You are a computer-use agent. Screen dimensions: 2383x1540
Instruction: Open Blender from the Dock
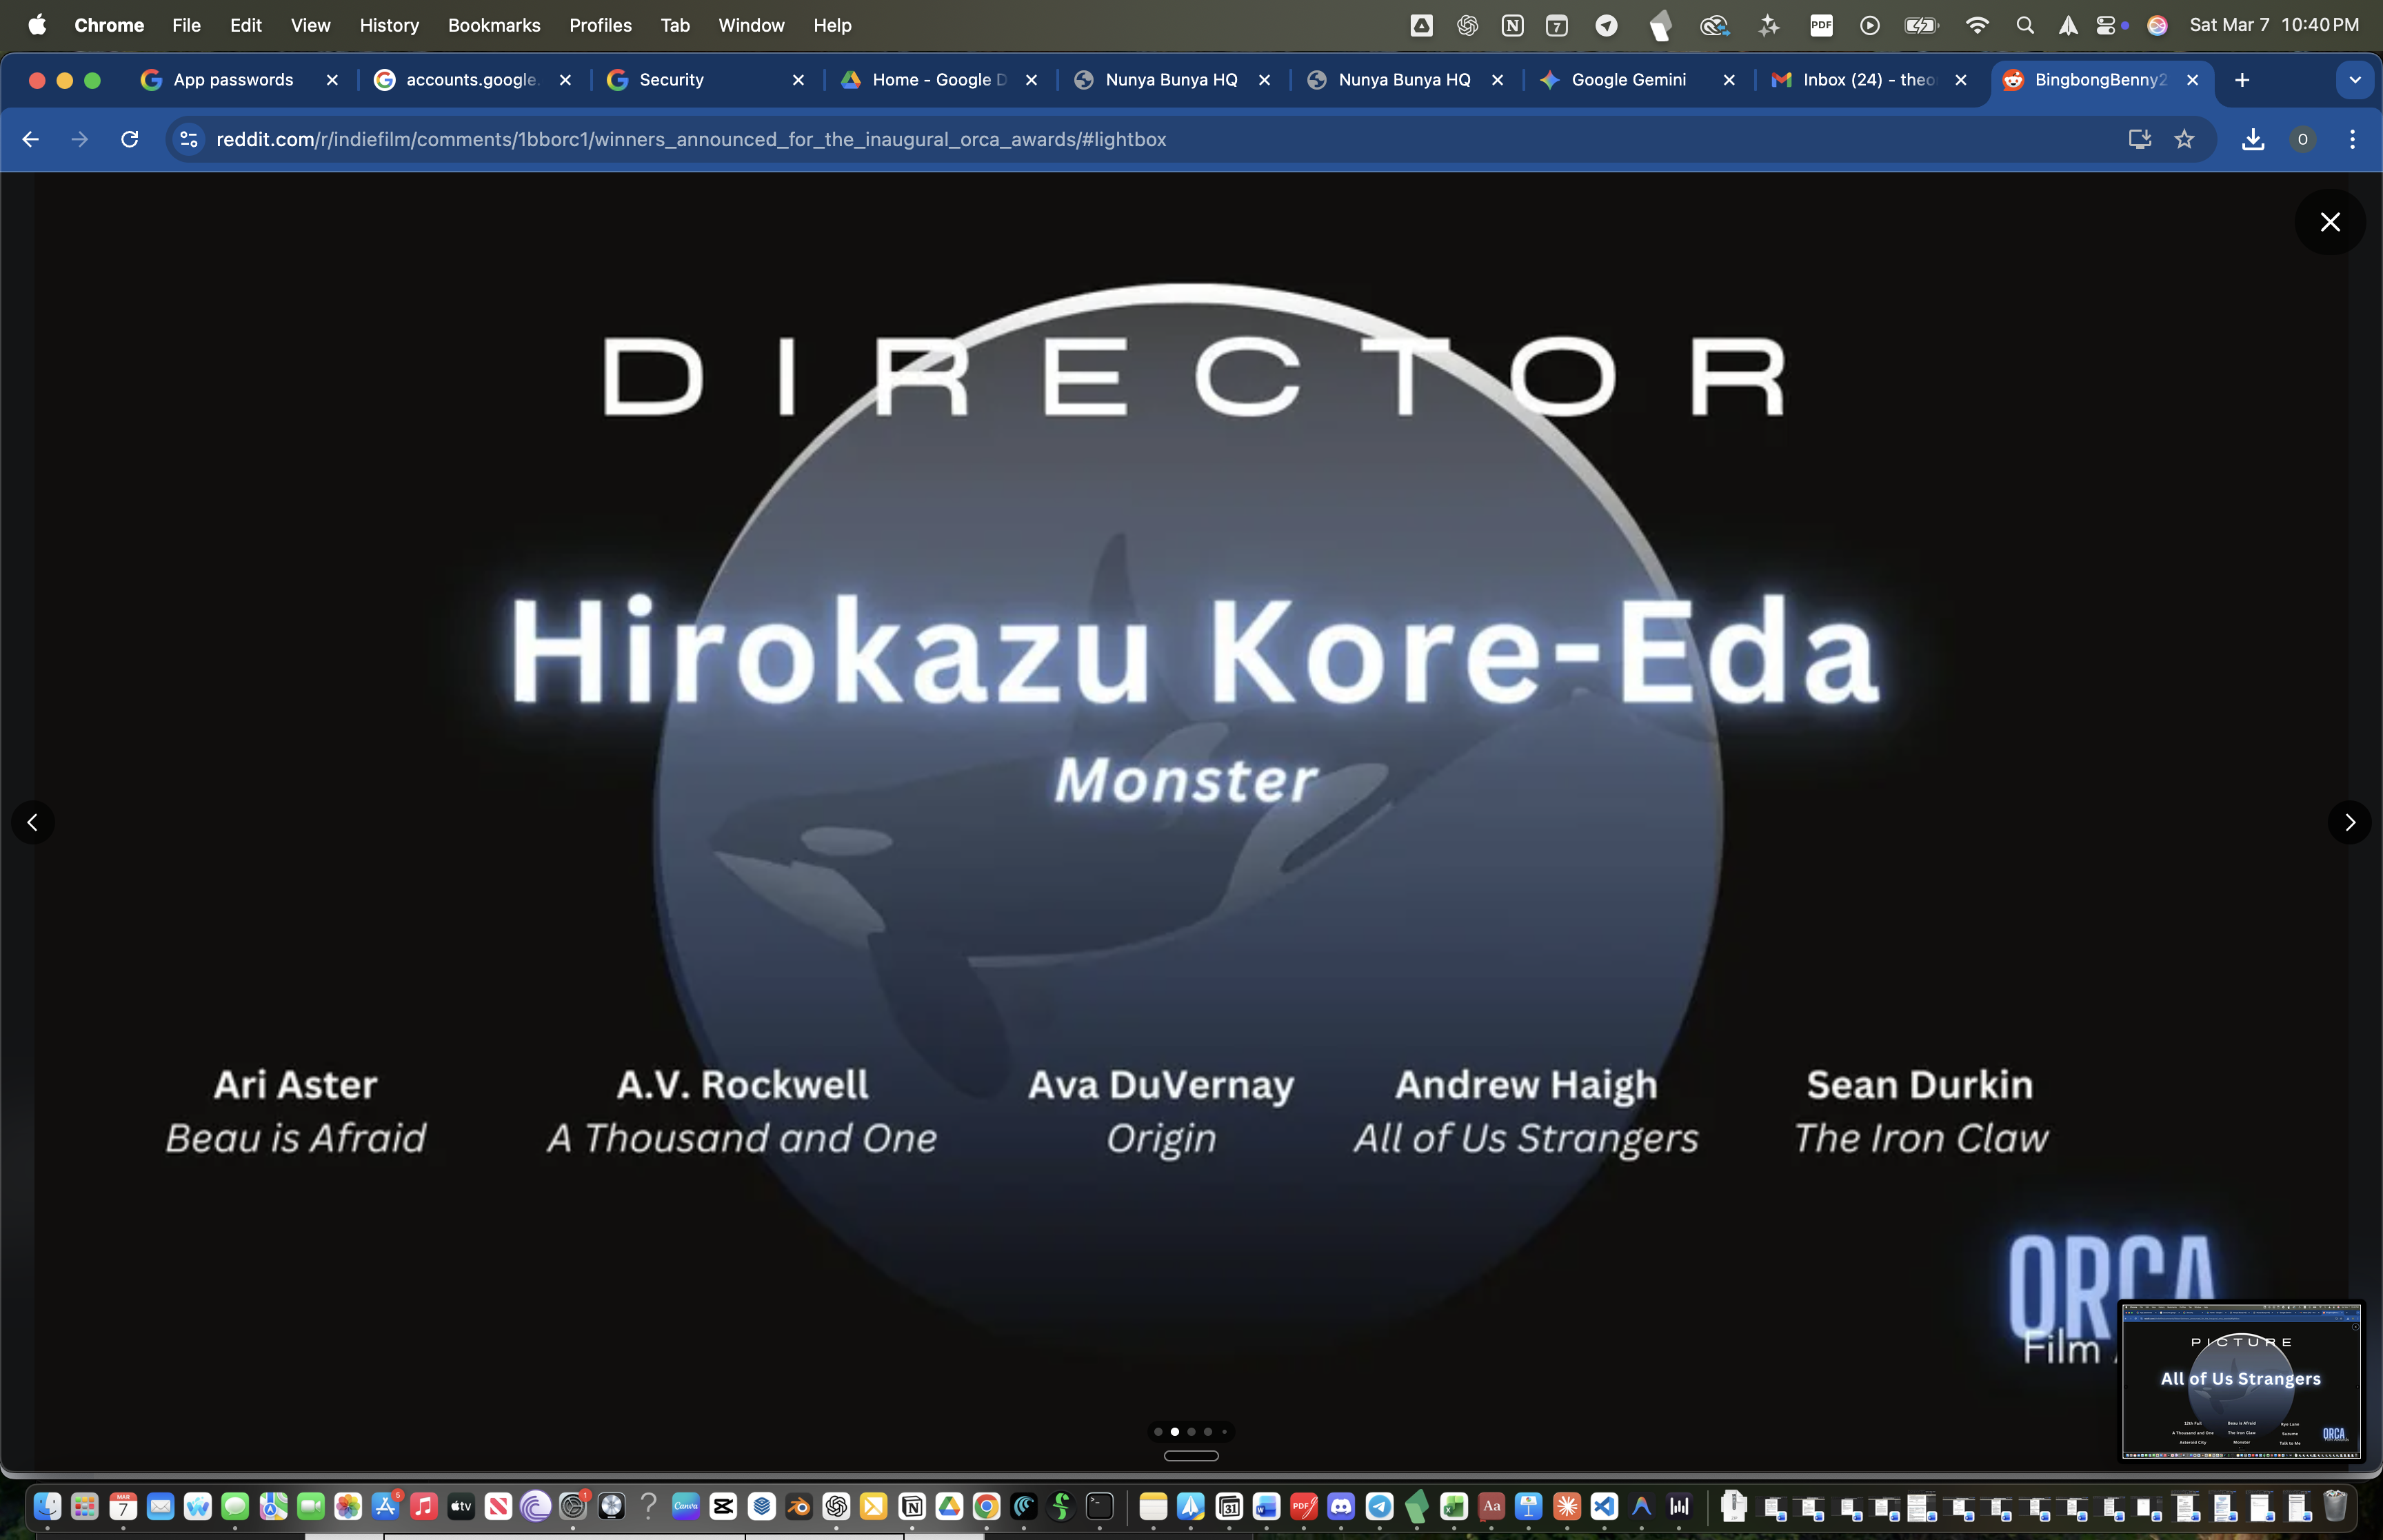pyautogui.click(x=798, y=1507)
